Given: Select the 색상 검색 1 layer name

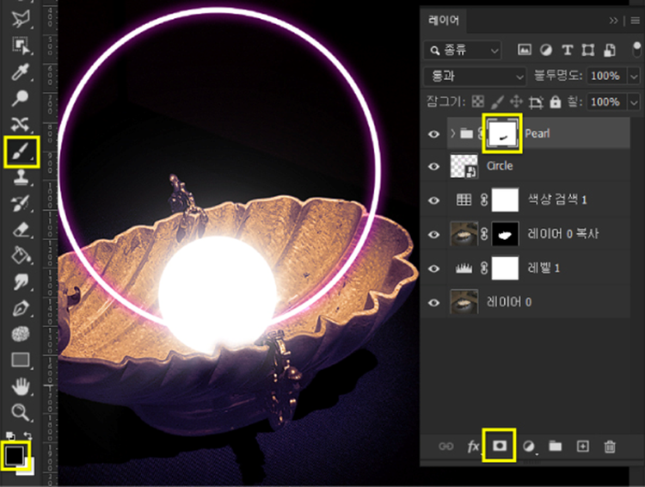Looking at the screenshot, I should (557, 200).
